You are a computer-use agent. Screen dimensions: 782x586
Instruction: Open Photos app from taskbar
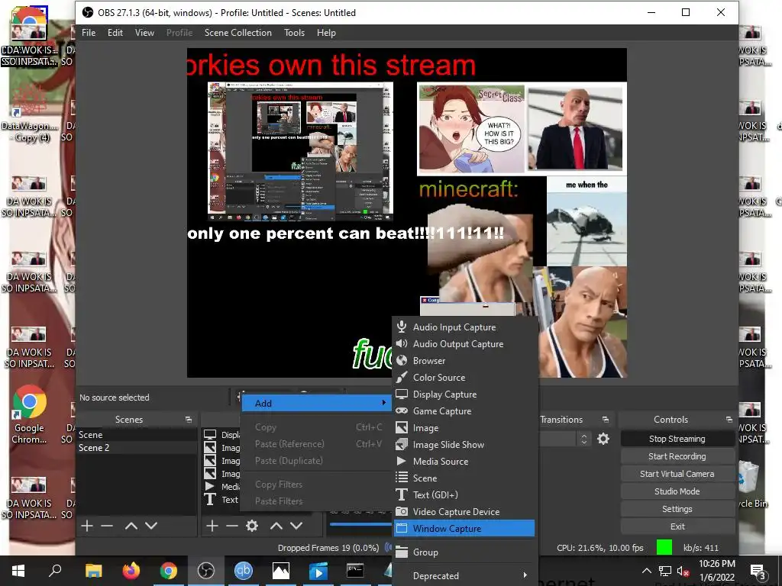(x=281, y=571)
